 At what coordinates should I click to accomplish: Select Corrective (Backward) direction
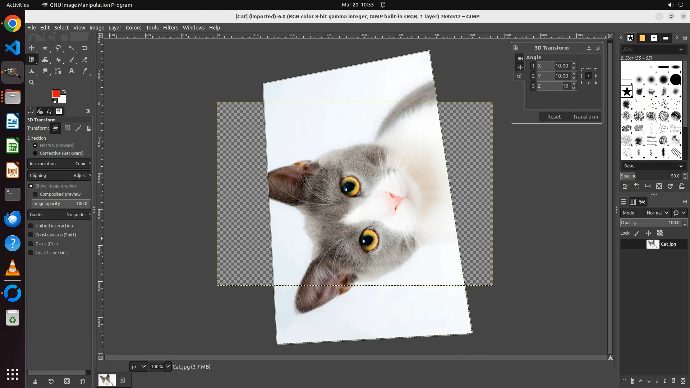(x=35, y=153)
